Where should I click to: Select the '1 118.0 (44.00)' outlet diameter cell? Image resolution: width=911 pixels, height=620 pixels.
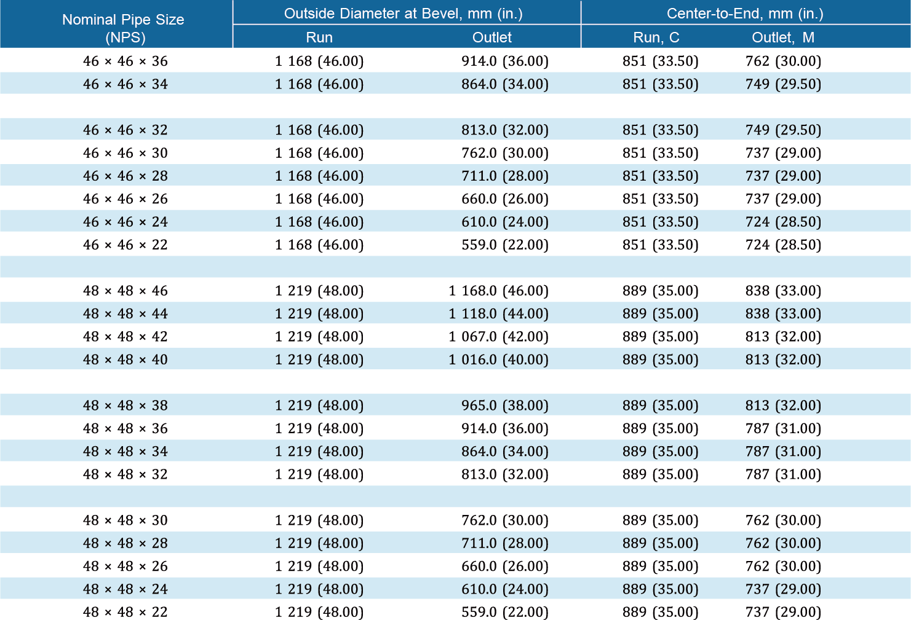click(499, 314)
